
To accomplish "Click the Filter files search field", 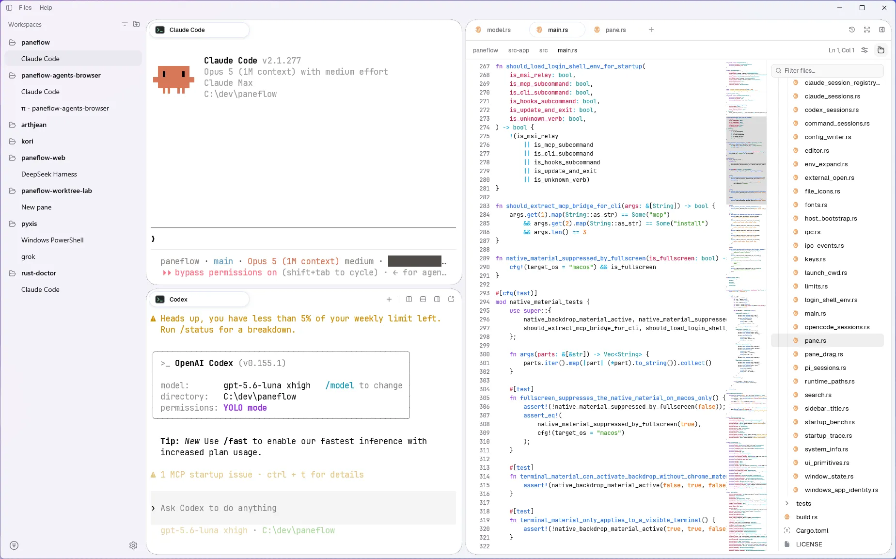I will [x=828, y=71].
